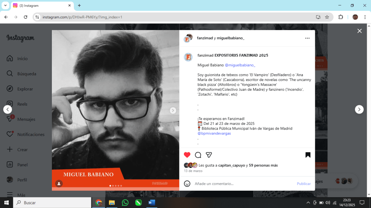Image resolution: width=371 pixels, height=208 pixels.
Task: Open the @miguelbabiano_ mention link
Action: (x=240, y=65)
